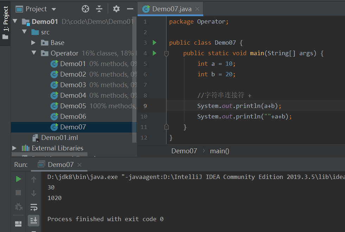
Task: Toggle soft-wrap in the Run console
Action: 34,207
